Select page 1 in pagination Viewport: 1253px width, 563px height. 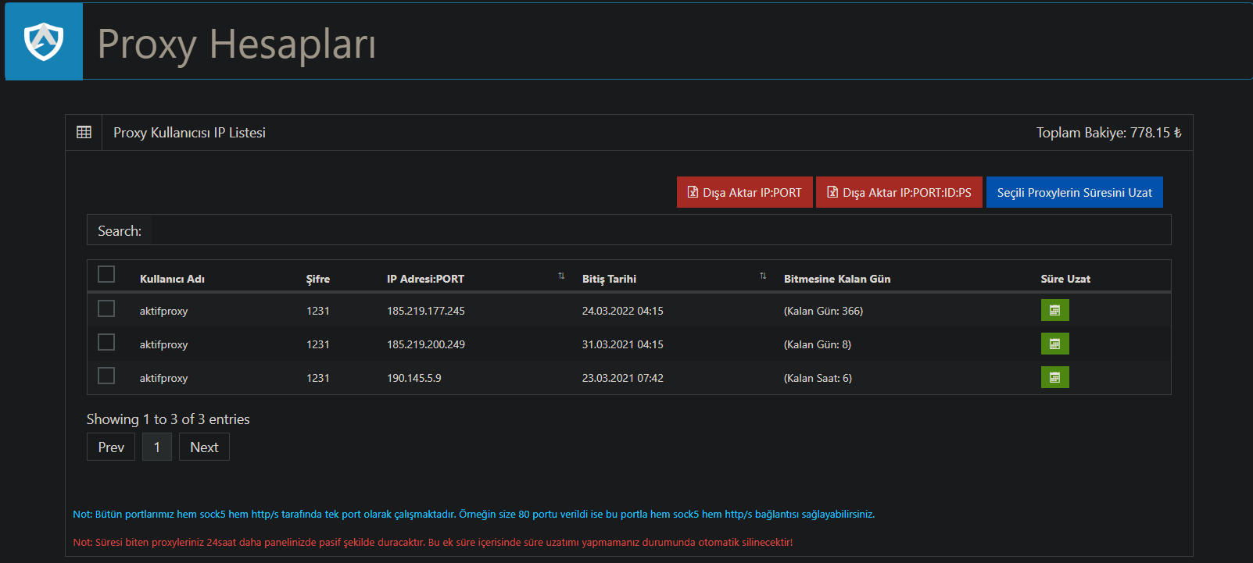tap(157, 447)
